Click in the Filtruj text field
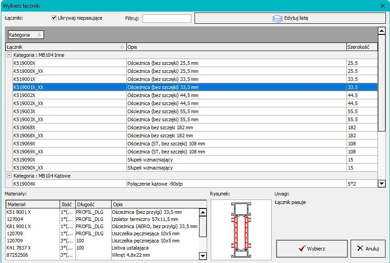This screenshot has width=390, height=263. click(x=167, y=18)
